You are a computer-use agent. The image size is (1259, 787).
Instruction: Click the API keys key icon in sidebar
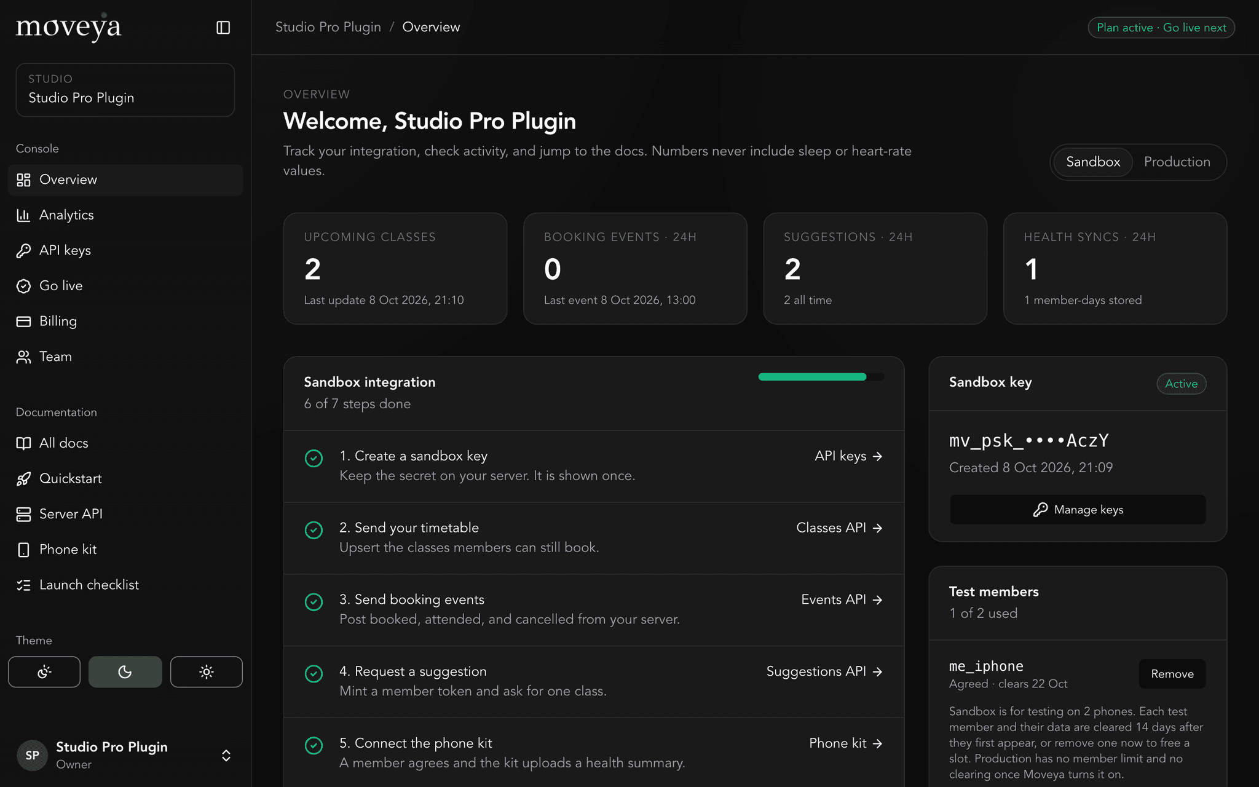(x=23, y=250)
